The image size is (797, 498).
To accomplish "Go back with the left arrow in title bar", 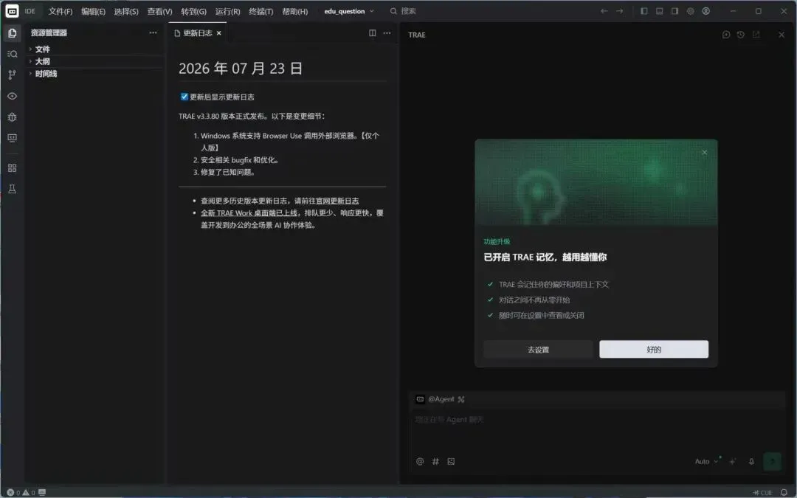I will (604, 10).
